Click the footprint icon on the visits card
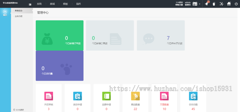This screenshot has width=240, height=112. click(66, 69)
